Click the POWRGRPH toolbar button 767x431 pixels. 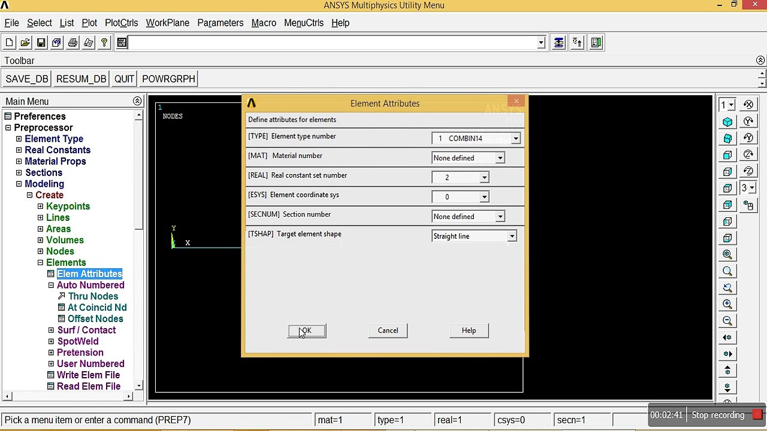[168, 79]
